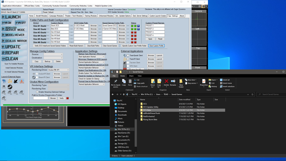Toggle the TrackIR Client checkbox
This screenshot has width=286, height=161.
128,59
